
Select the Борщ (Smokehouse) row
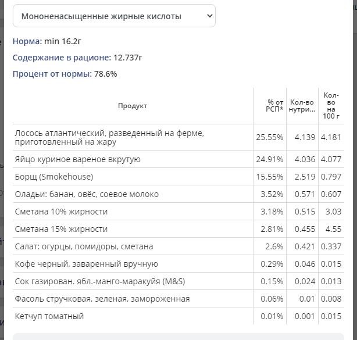pos(178,177)
